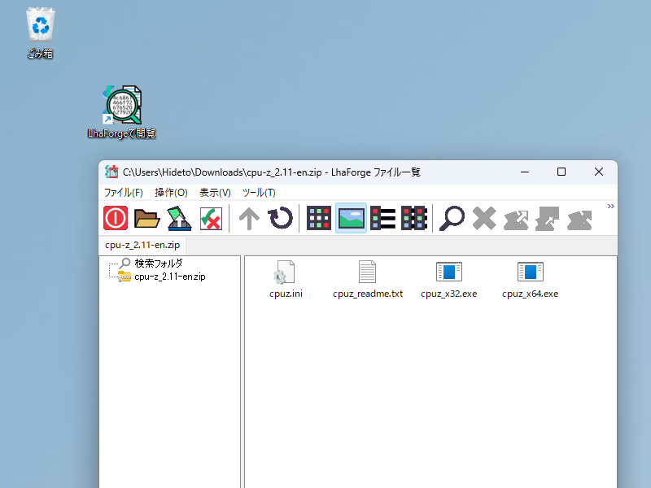Toggle the thumbnail view mode
651x488 pixels.
(x=351, y=218)
